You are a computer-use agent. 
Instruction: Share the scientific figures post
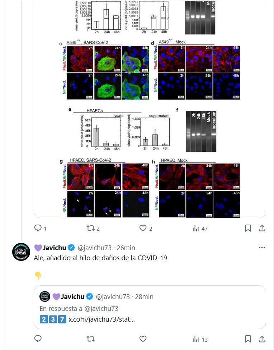pos(262,228)
